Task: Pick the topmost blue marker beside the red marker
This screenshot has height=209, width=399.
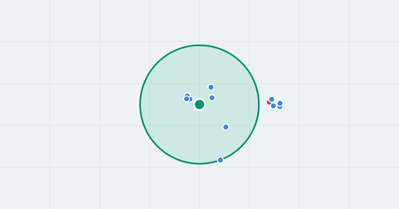Action: 272,99
